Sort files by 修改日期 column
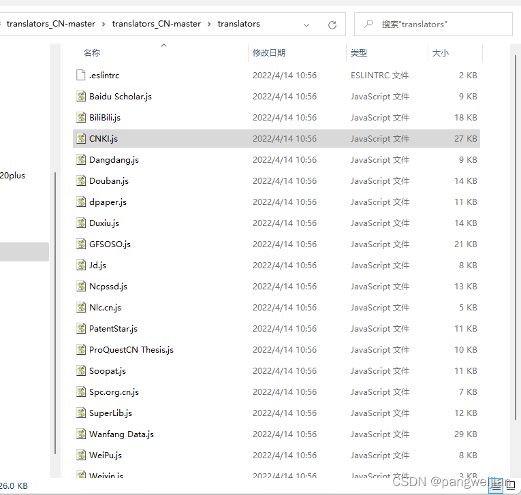The width and height of the screenshot is (521, 495). click(x=269, y=52)
